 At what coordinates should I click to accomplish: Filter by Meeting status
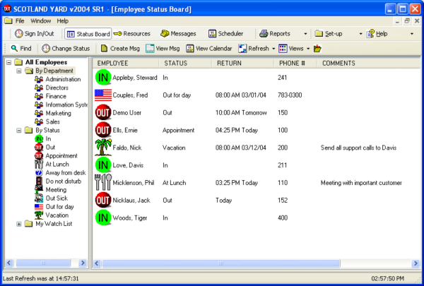[x=56, y=190]
